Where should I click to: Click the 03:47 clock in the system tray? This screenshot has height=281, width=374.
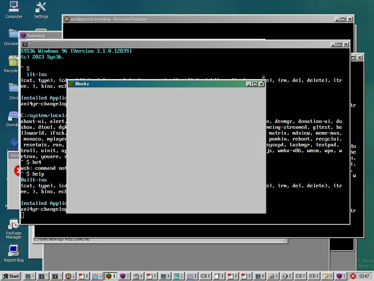[x=364, y=276]
